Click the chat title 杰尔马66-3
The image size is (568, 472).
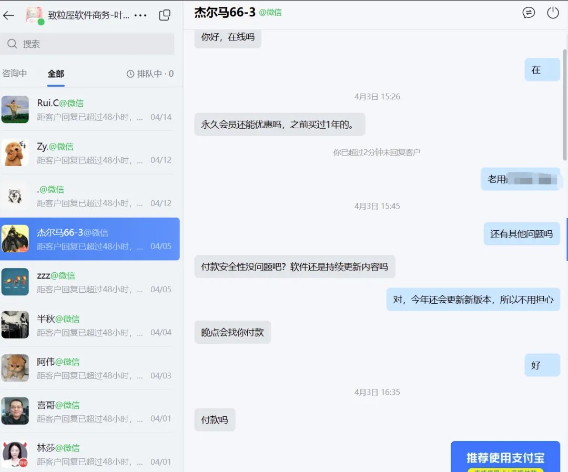(x=225, y=12)
